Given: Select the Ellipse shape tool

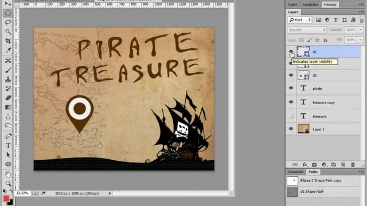Looking at the screenshot, I should pyautogui.click(x=8, y=164).
